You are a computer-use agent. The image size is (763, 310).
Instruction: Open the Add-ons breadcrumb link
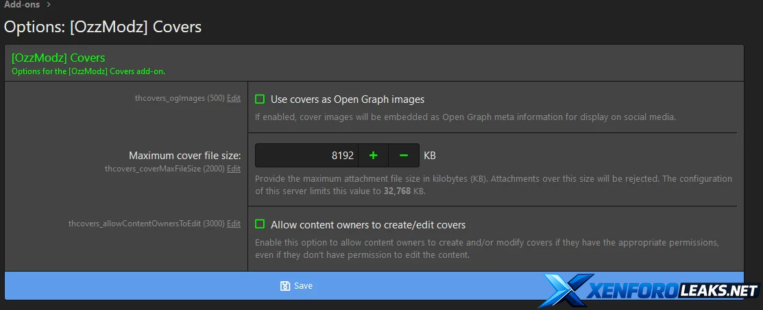22,5
